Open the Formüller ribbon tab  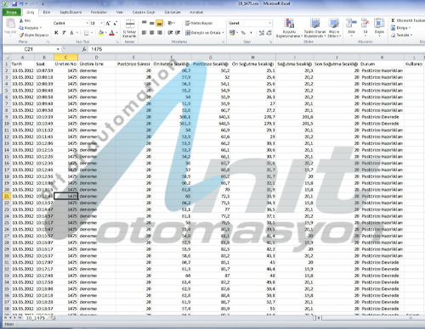click(x=99, y=12)
